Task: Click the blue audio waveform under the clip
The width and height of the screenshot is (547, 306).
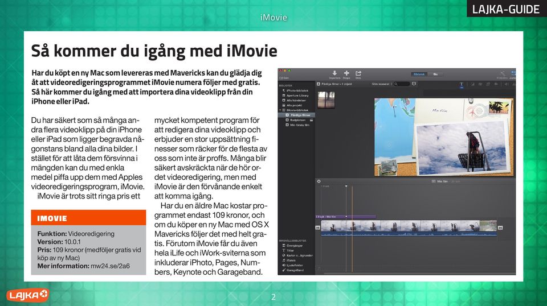Action: [409, 234]
